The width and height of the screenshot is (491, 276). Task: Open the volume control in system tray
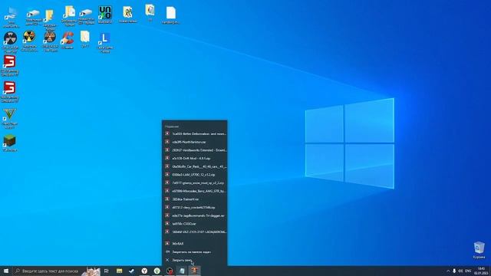pyautogui.click(x=460, y=271)
